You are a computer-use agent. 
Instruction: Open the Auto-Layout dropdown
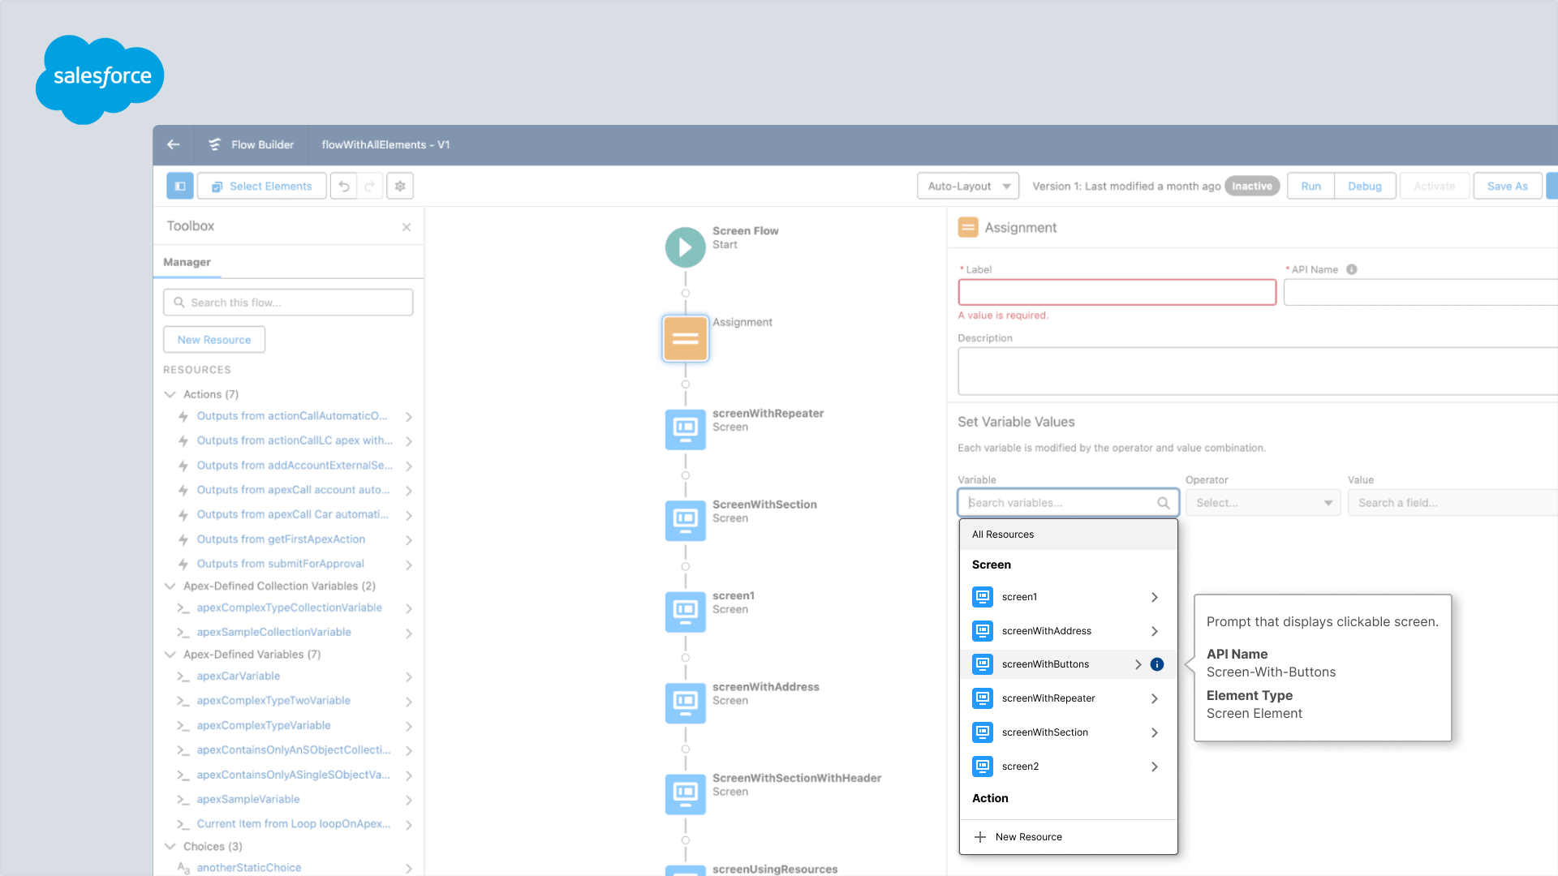(x=968, y=186)
